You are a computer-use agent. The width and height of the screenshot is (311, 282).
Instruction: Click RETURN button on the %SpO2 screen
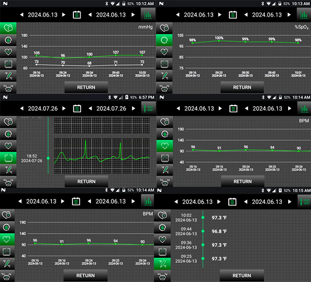(x=242, y=87)
